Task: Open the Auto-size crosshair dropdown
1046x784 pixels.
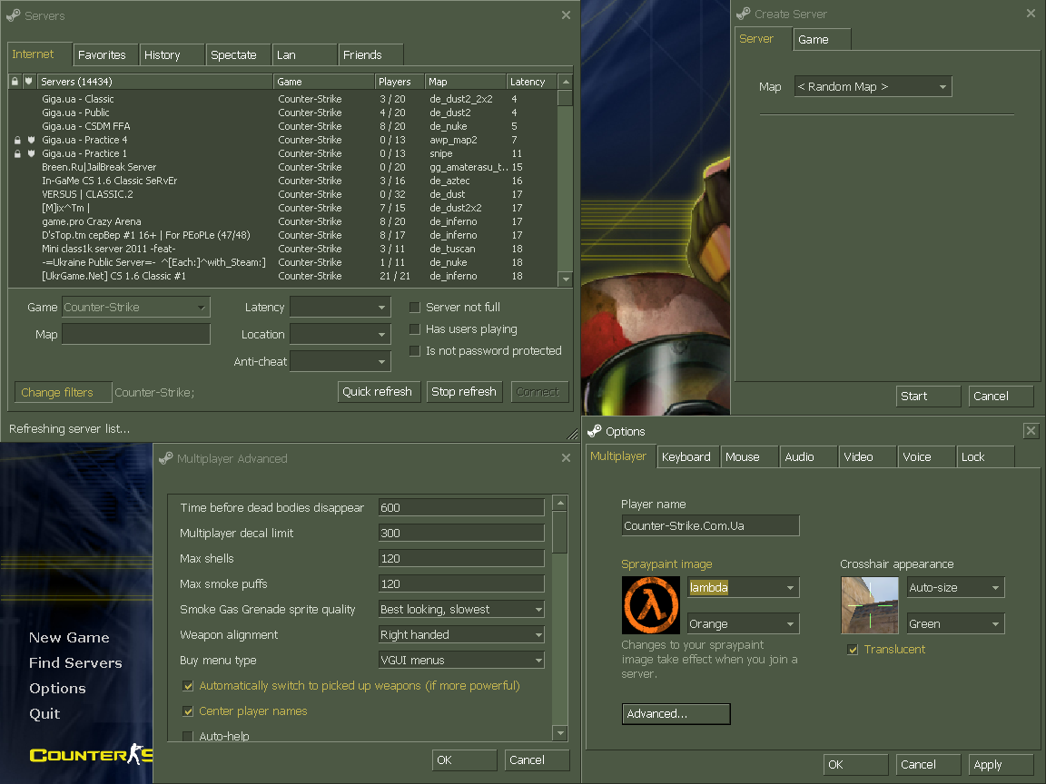Action: [x=956, y=587]
